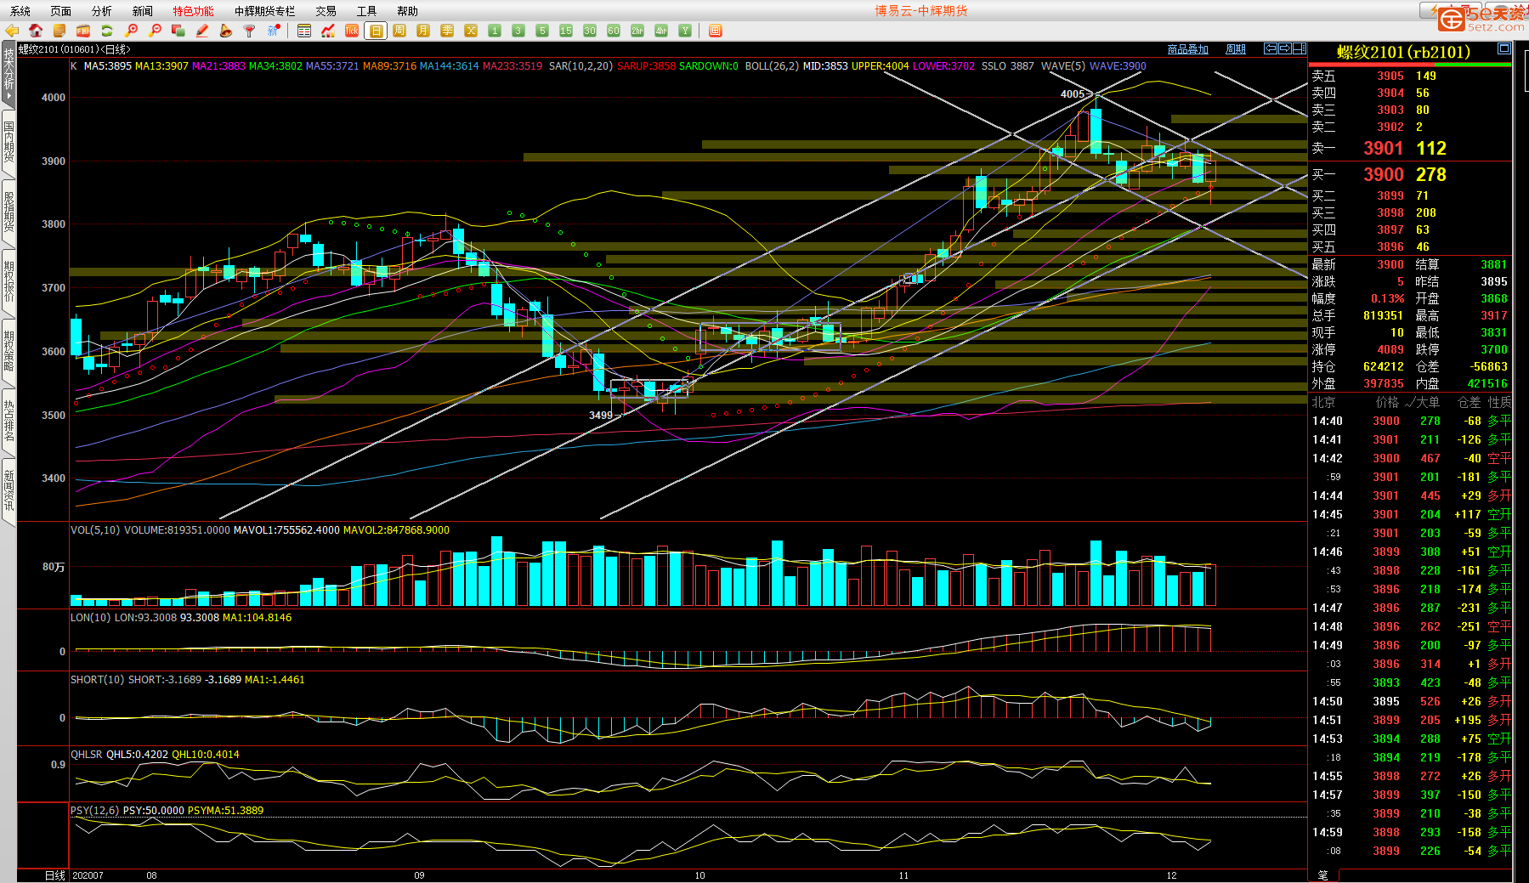Image resolution: width=1529 pixels, height=883 pixels.
Task: Switch to Tick chart icon
Action: point(352,31)
